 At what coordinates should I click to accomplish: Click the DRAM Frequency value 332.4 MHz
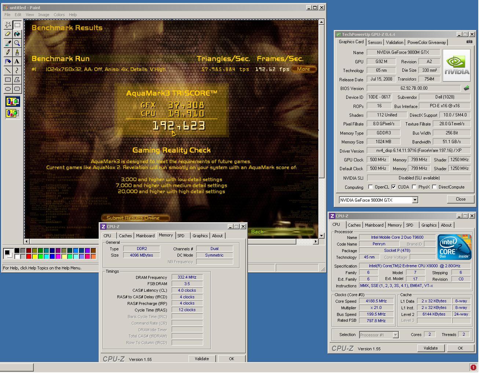tap(187, 277)
